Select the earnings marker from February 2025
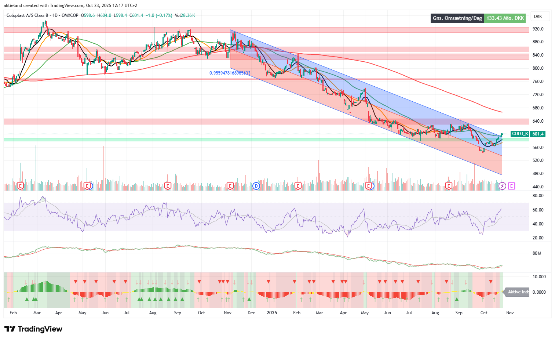This screenshot has width=555, height=340. (298, 186)
